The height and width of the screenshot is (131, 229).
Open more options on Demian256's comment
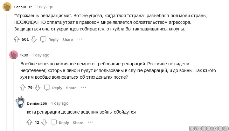(90, 122)
